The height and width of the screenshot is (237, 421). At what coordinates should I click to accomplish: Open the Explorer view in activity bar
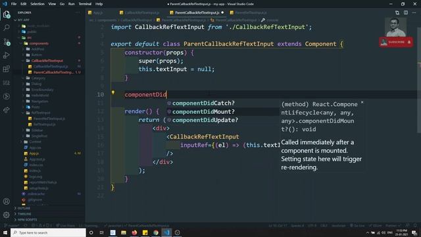point(7,14)
